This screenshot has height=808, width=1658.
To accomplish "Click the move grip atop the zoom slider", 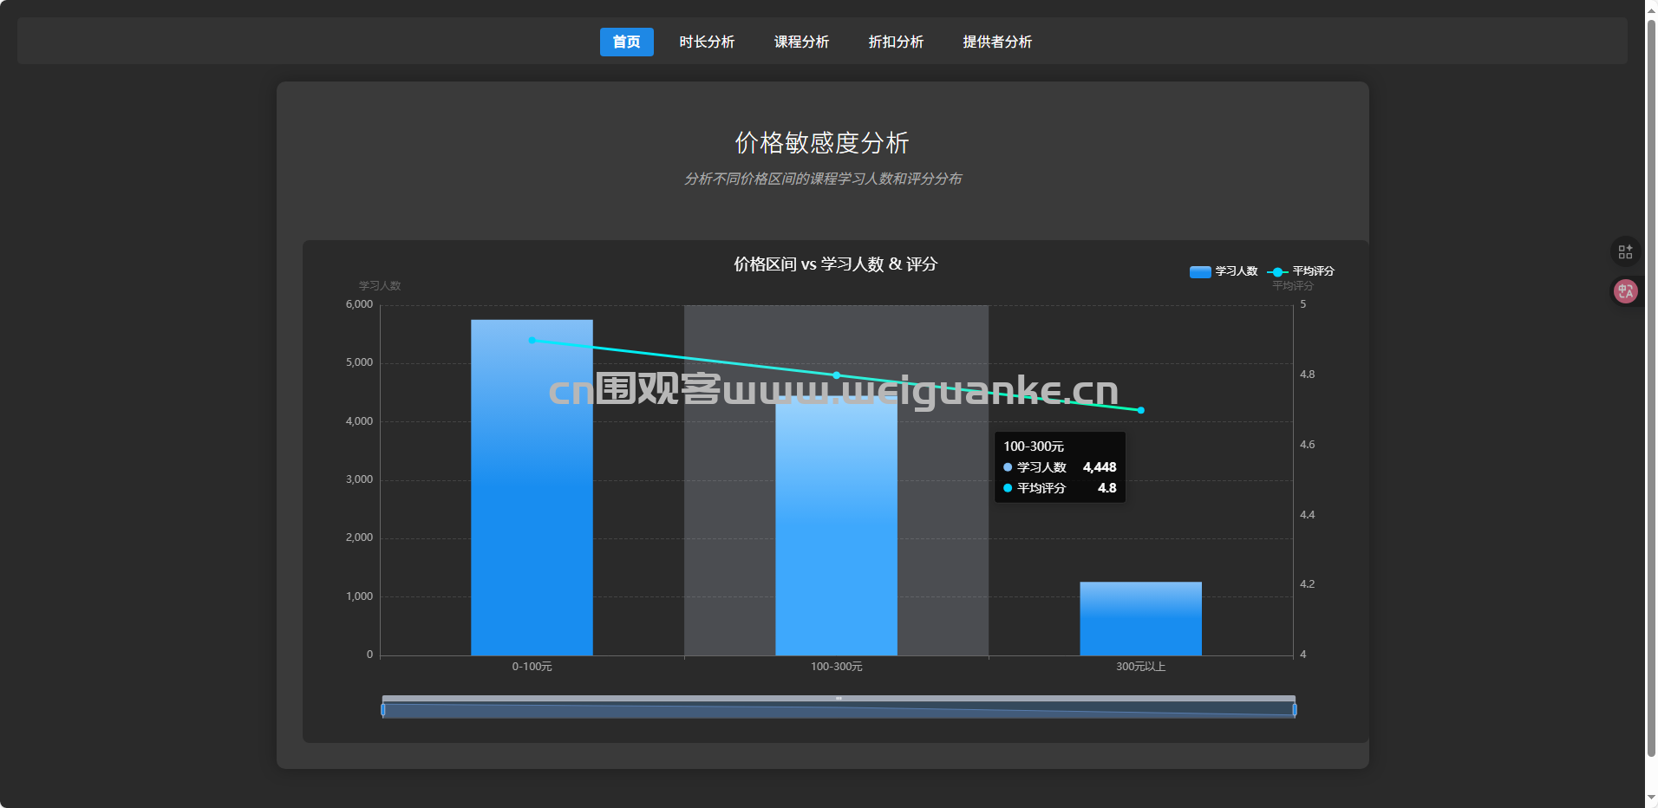I will point(839,698).
